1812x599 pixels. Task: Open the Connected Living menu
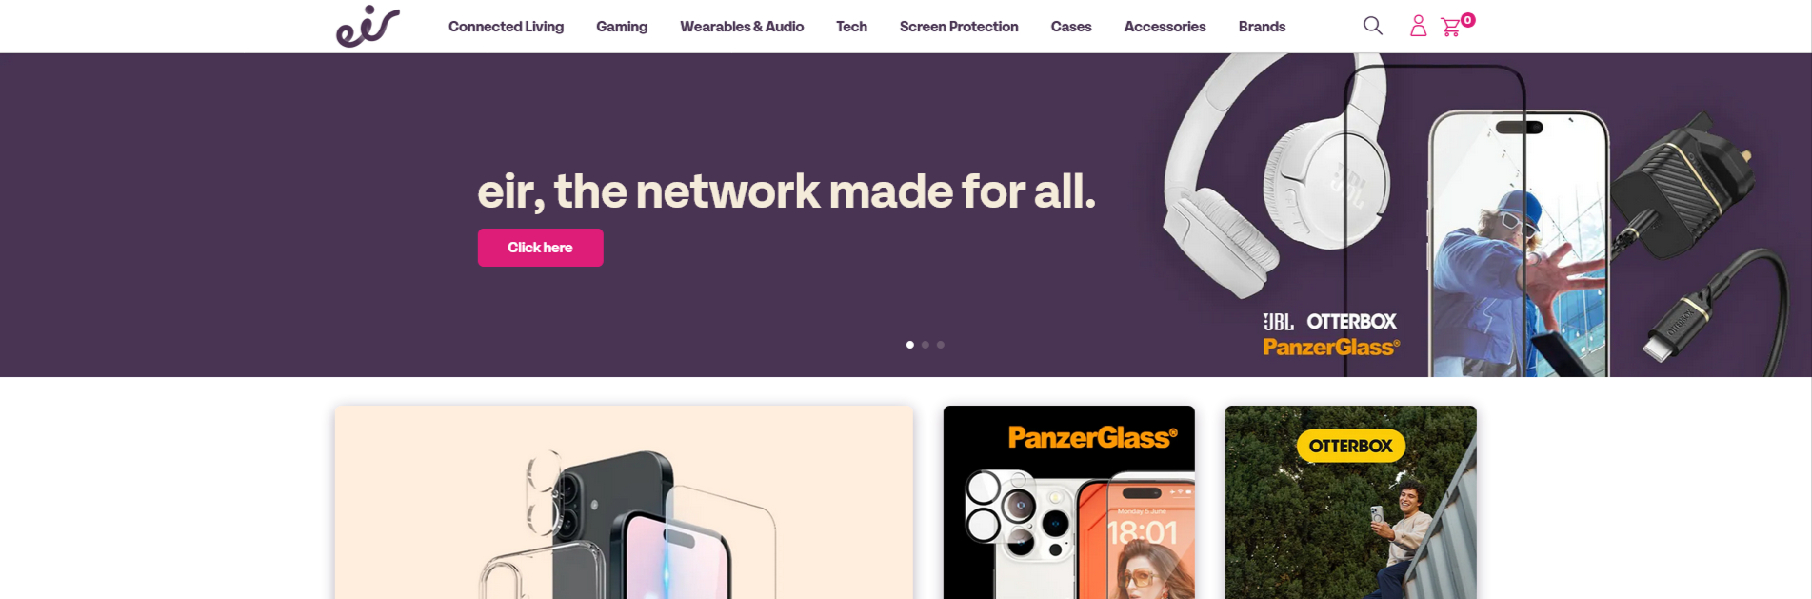[506, 27]
